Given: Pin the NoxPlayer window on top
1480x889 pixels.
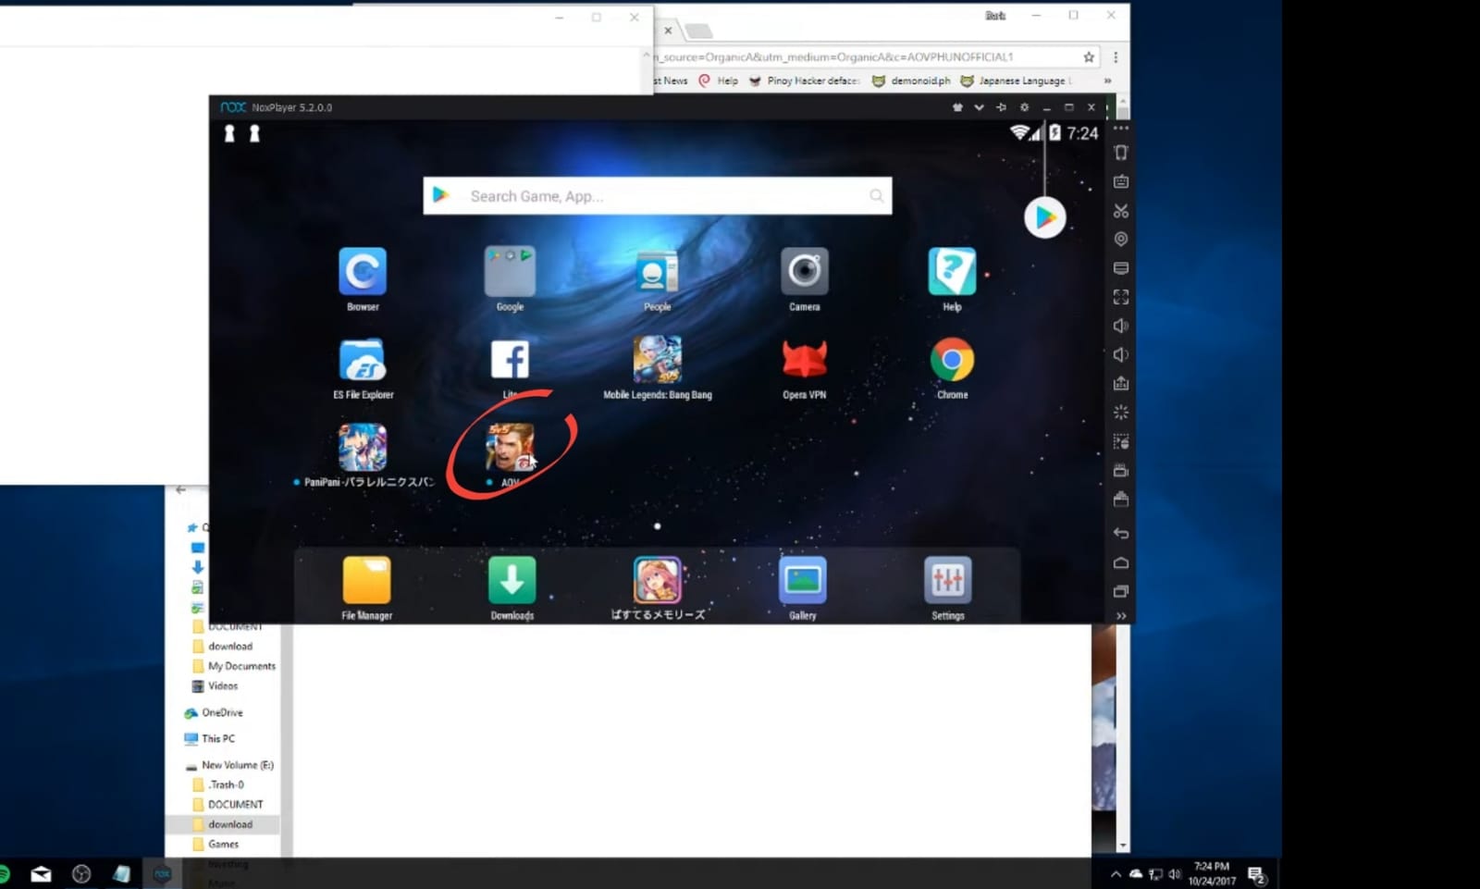Looking at the screenshot, I should click(x=1001, y=107).
